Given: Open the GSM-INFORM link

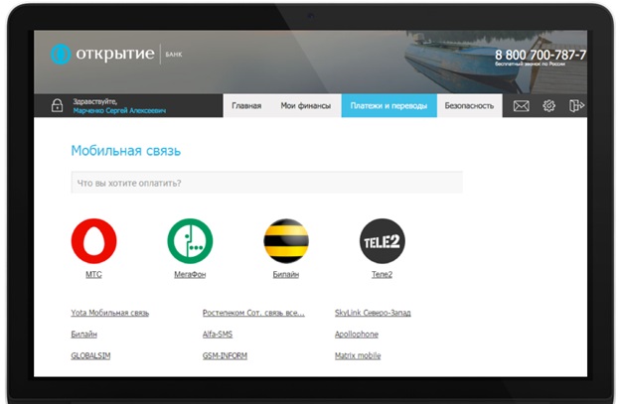Looking at the screenshot, I should coord(225,355).
